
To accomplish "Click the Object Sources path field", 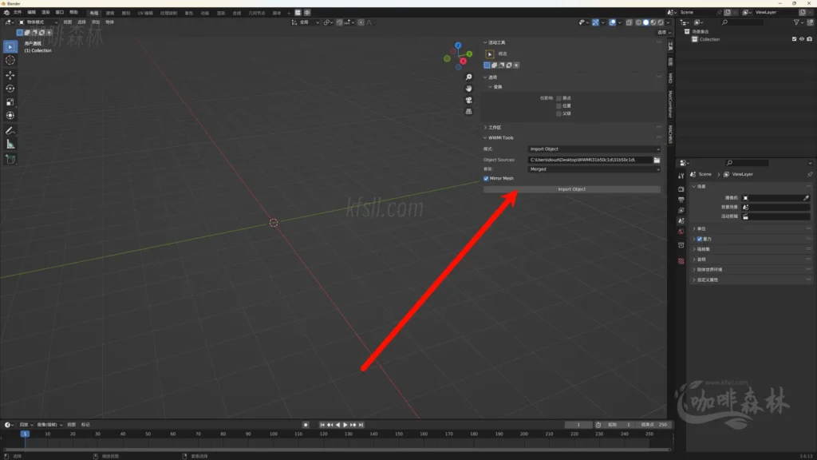I will point(589,160).
